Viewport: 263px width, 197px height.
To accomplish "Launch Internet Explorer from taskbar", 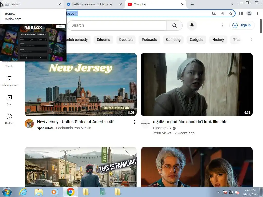I will [x=23, y=192].
